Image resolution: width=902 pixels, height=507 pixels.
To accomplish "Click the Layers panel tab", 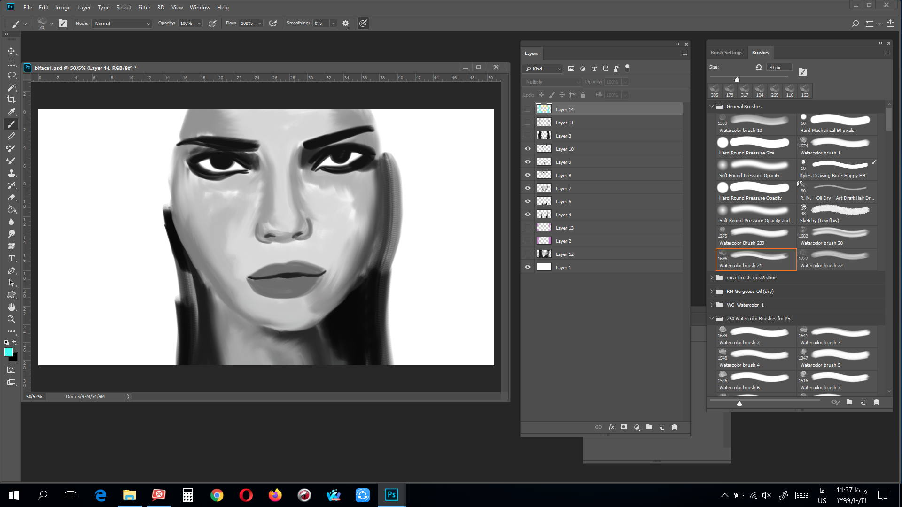I will pyautogui.click(x=531, y=54).
